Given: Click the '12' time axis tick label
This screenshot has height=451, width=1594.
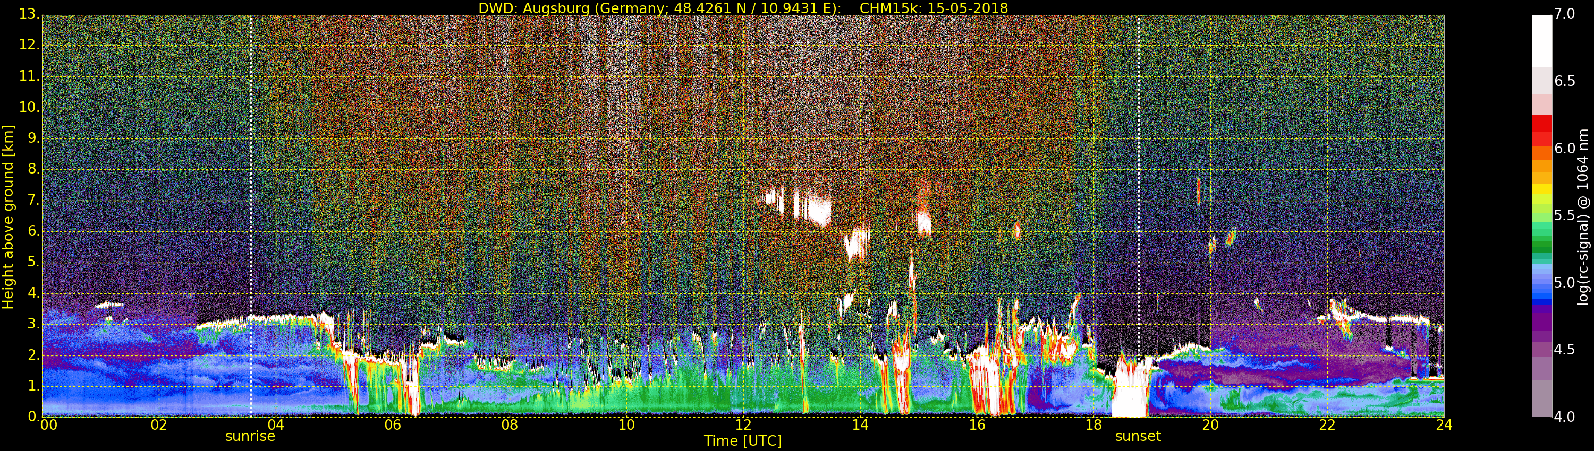Looking at the screenshot, I should point(743,425).
